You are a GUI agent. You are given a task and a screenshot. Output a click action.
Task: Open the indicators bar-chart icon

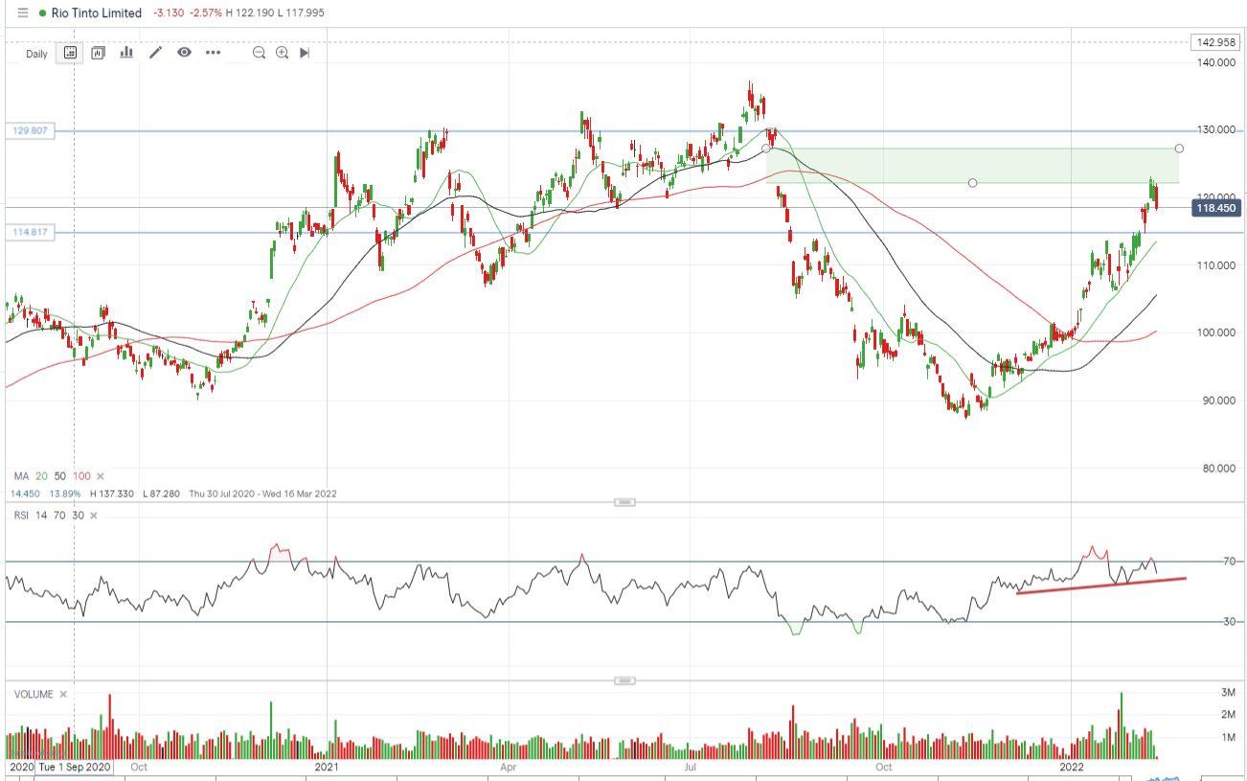pyautogui.click(x=126, y=53)
